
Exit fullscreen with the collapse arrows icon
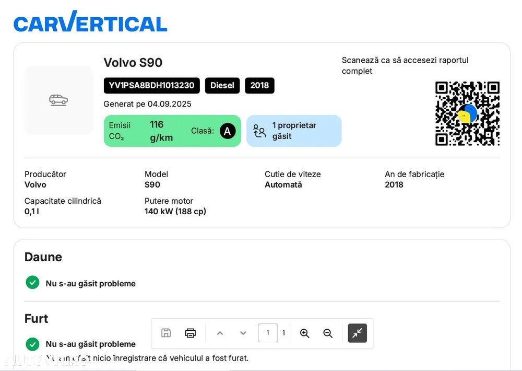coord(358,333)
